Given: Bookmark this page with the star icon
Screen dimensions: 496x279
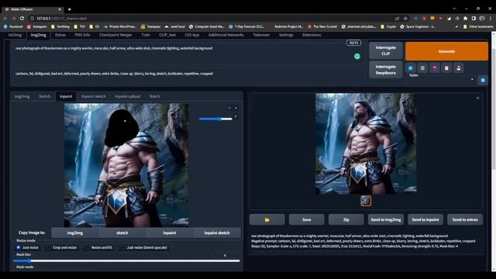Looking at the screenshot, I should [405, 19].
